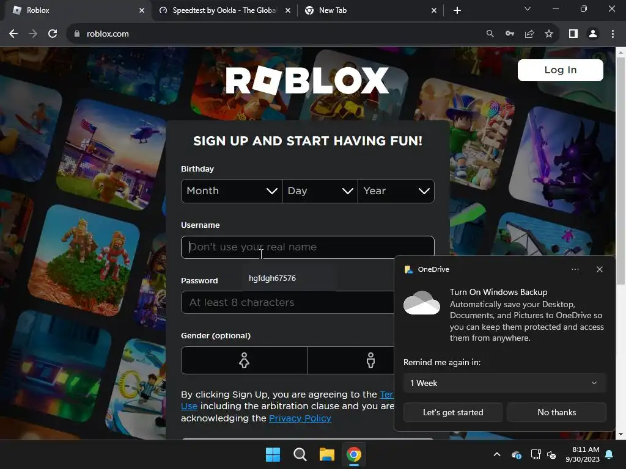Expand the 1 Week reminder dropdown

tap(504, 384)
